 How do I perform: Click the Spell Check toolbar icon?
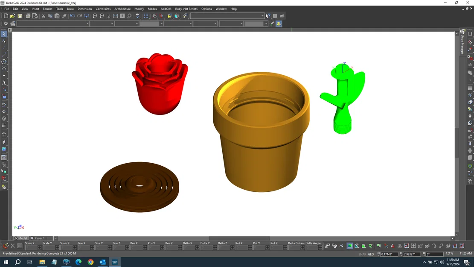pyautogui.click(x=138, y=15)
